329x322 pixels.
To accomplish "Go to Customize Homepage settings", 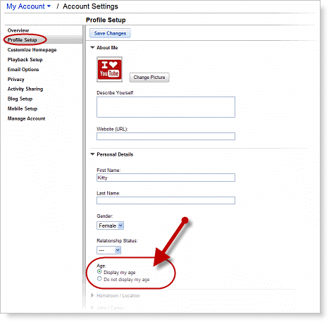I will point(32,50).
